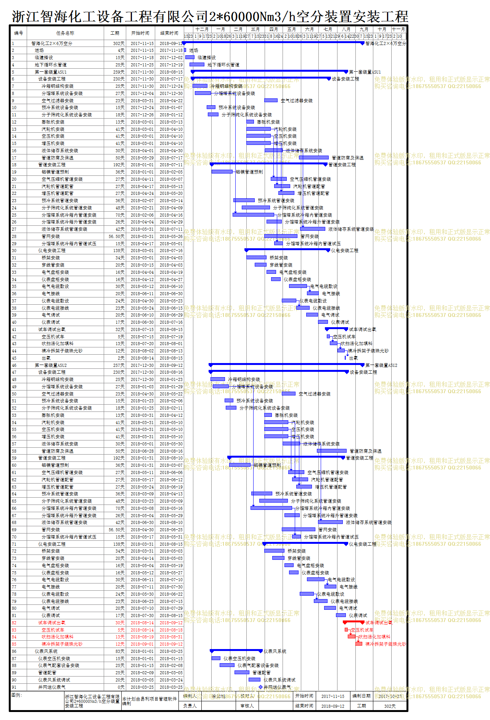This screenshot has height=720, width=490.
Task: Select the 十二月 month header in the timeline
Action: click(202, 29)
